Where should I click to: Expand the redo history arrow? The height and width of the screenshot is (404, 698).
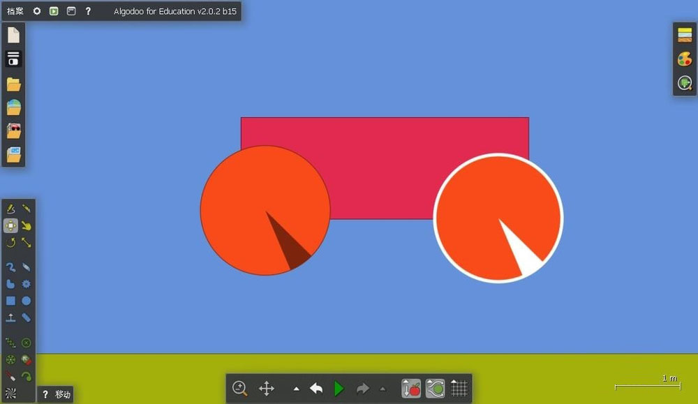pos(383,389)
